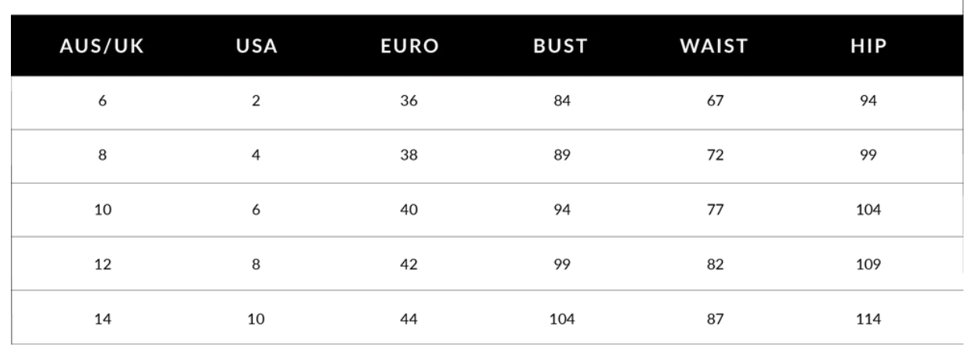Select the bust value 89

tap(560, 156)
